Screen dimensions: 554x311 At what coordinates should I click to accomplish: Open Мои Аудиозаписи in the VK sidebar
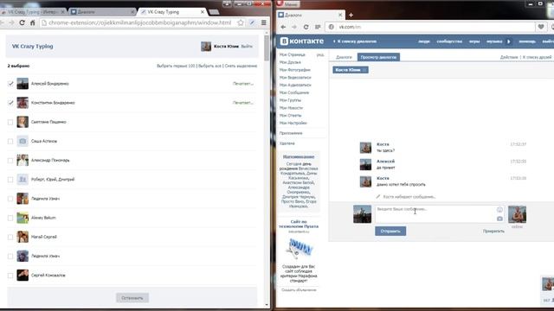coord(295,85)
